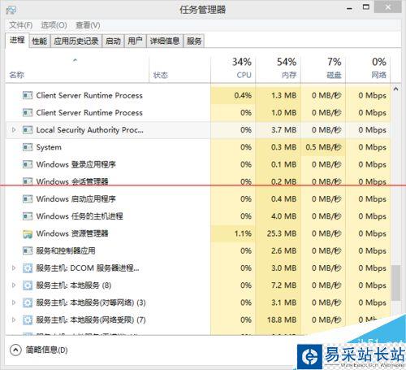
Task: Sort by the 0% 网络 column header
Action: pos(368,69)
